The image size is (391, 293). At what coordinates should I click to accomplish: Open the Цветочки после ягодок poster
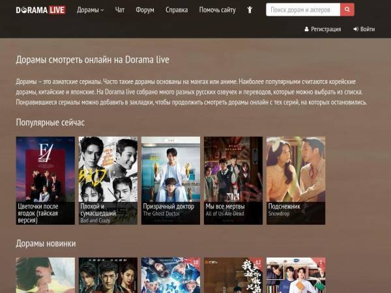46,180
